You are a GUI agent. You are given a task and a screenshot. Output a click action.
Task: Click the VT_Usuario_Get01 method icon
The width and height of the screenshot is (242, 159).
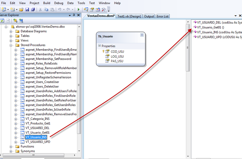point(195,27)
